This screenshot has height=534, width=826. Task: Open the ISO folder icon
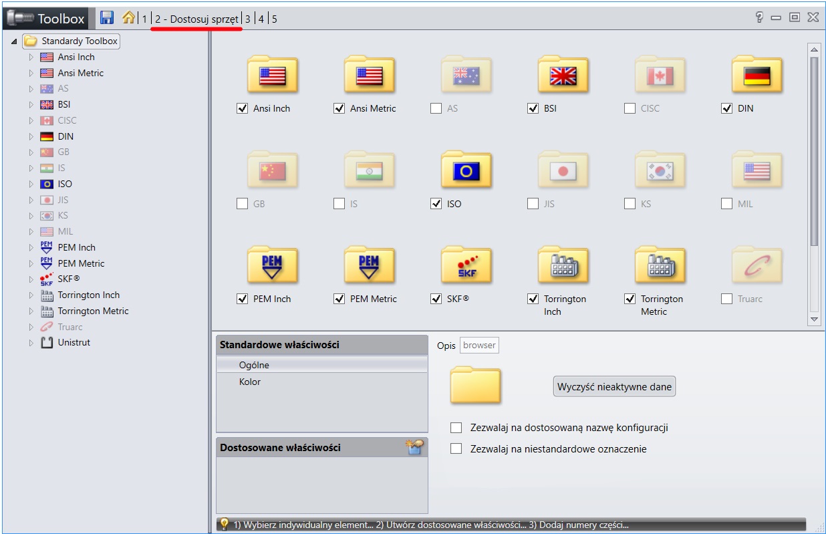point(466,170)
